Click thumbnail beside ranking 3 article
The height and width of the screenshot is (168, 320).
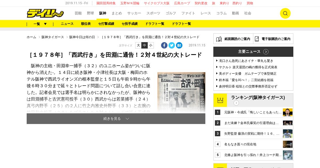(288, 134)
